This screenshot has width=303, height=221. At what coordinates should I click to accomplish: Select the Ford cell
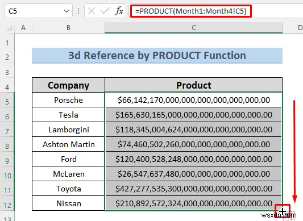pos(68,159)
